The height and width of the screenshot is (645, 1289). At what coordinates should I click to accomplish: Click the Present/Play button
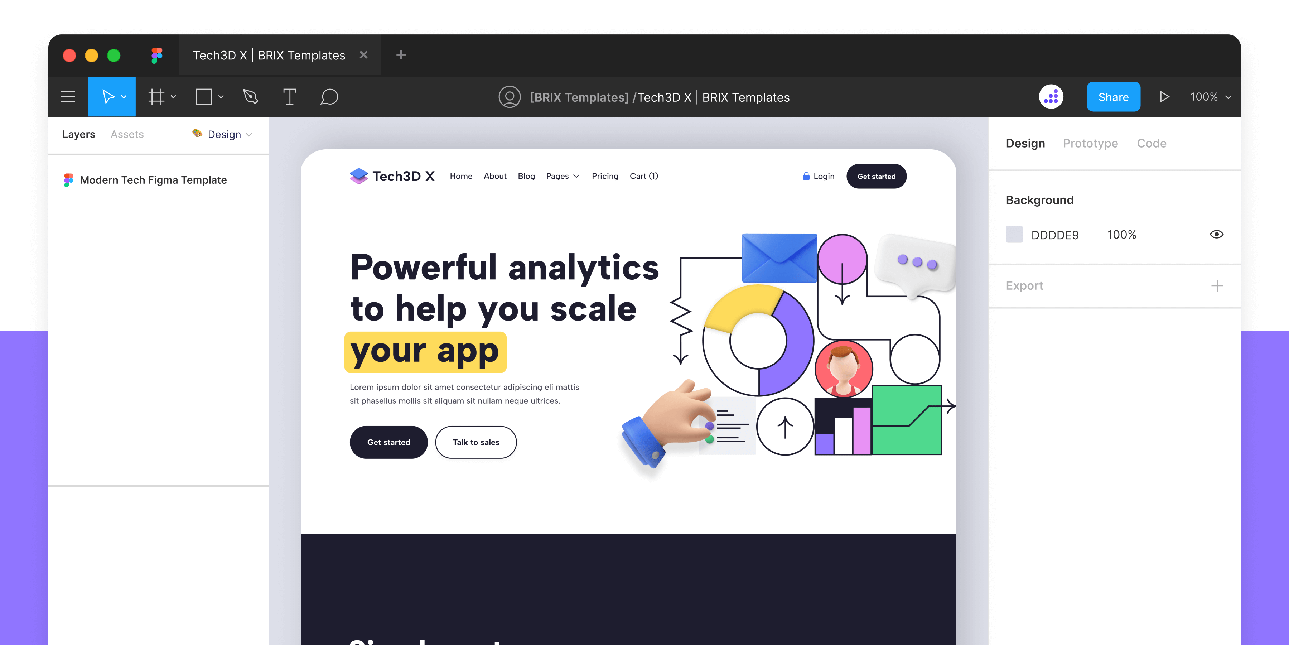tap(1166, 96)
